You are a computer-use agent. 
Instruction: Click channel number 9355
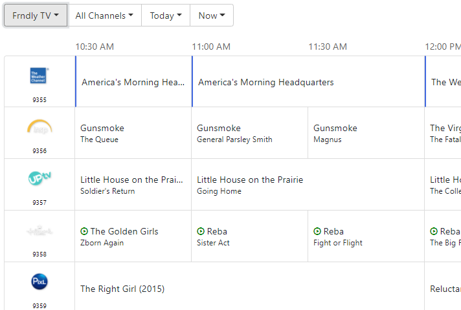(x=39, y=99)
